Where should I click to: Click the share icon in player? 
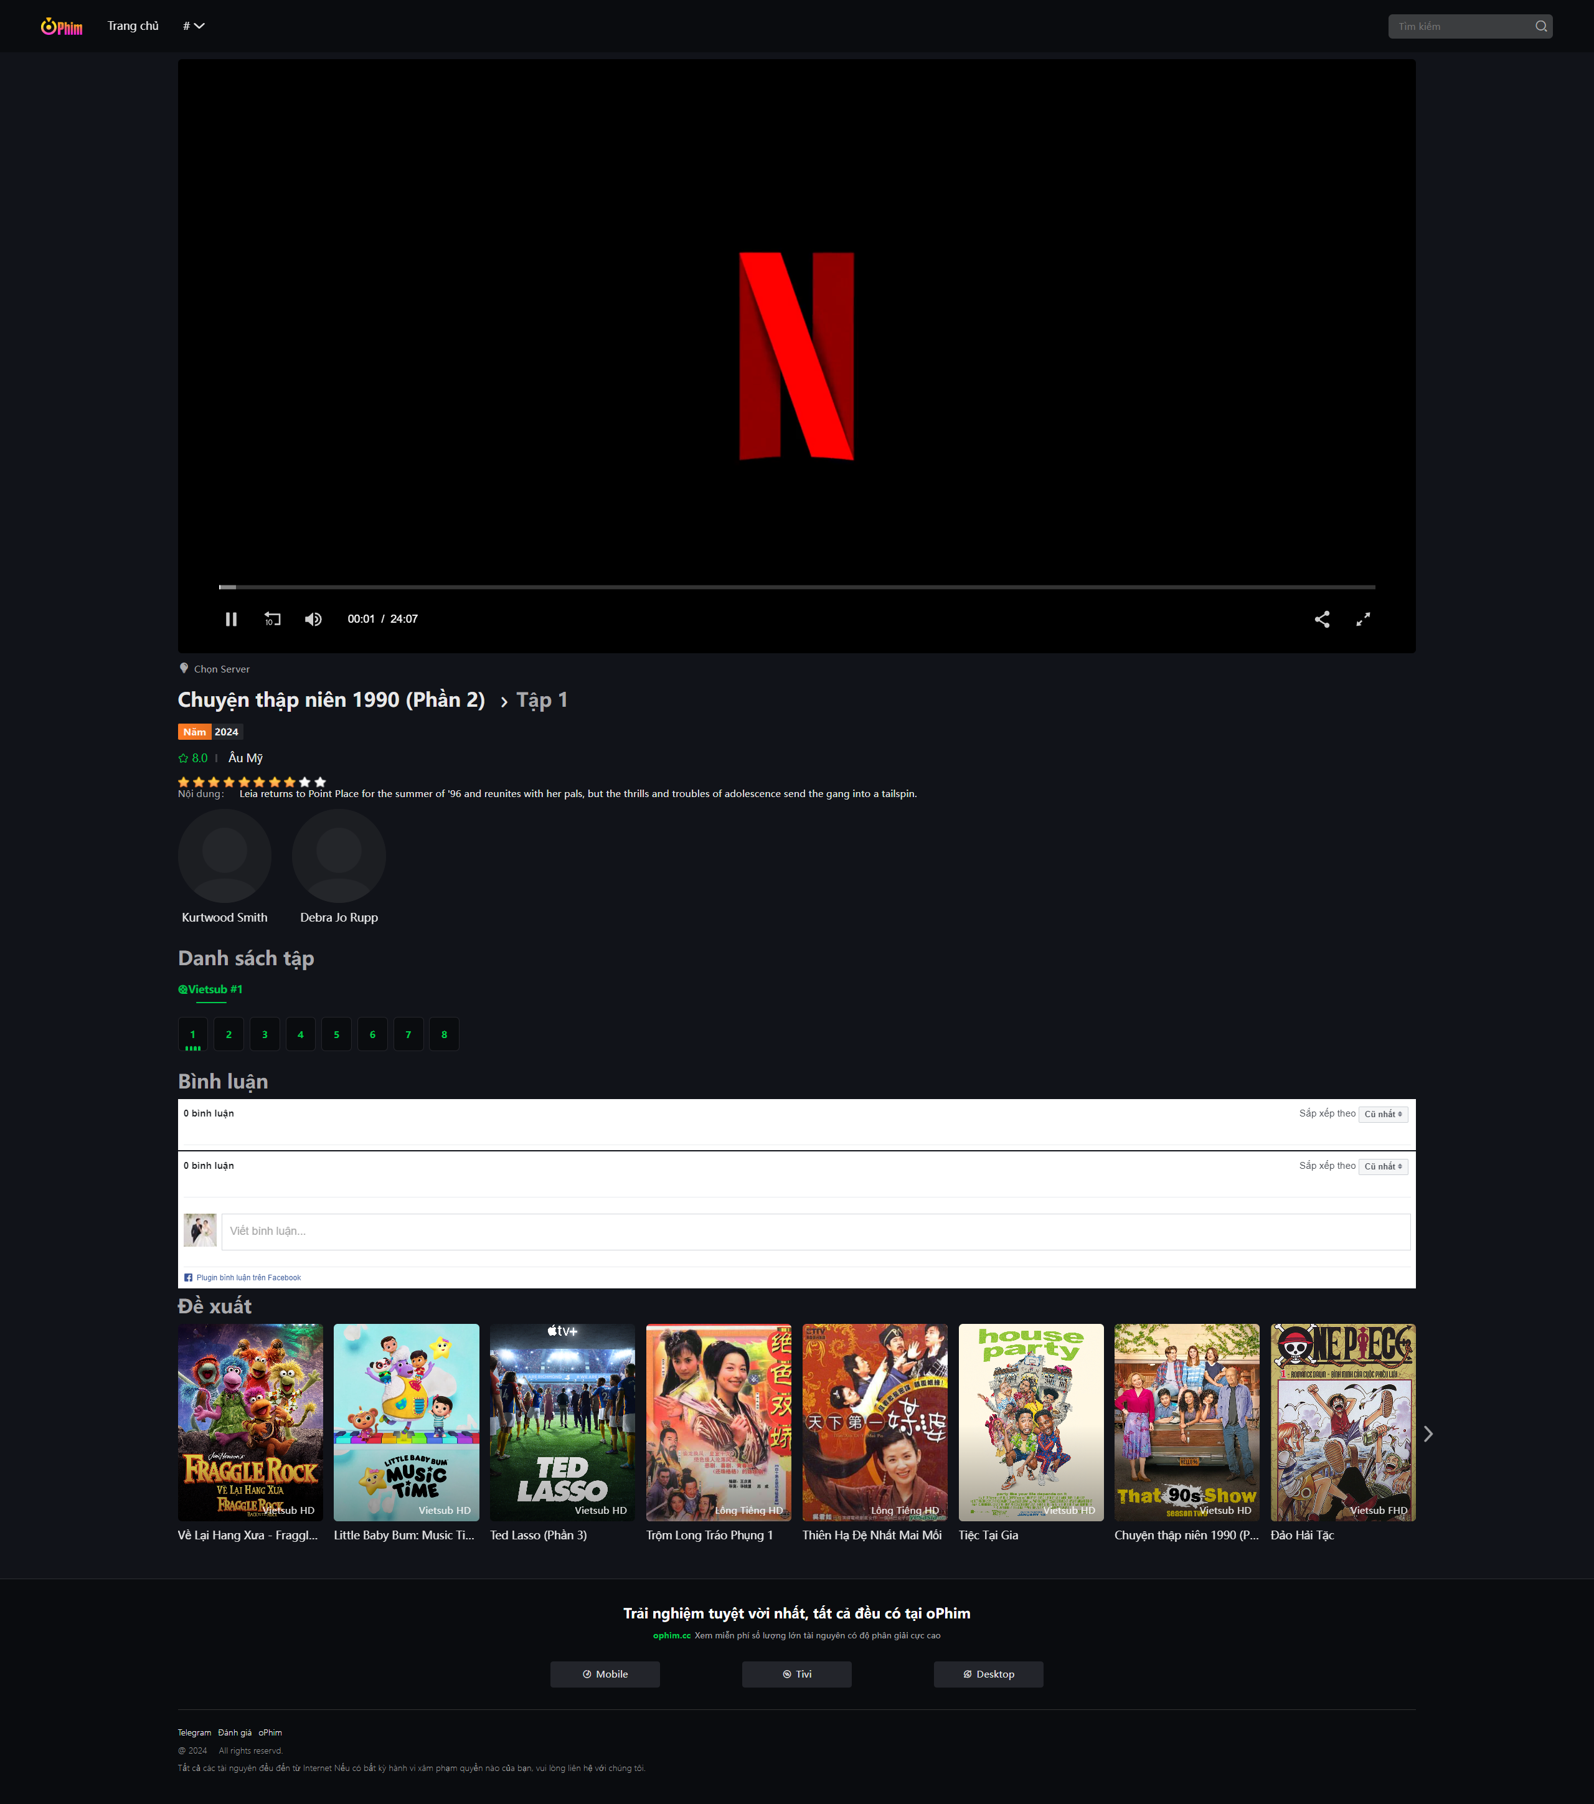pos(1321,619)
